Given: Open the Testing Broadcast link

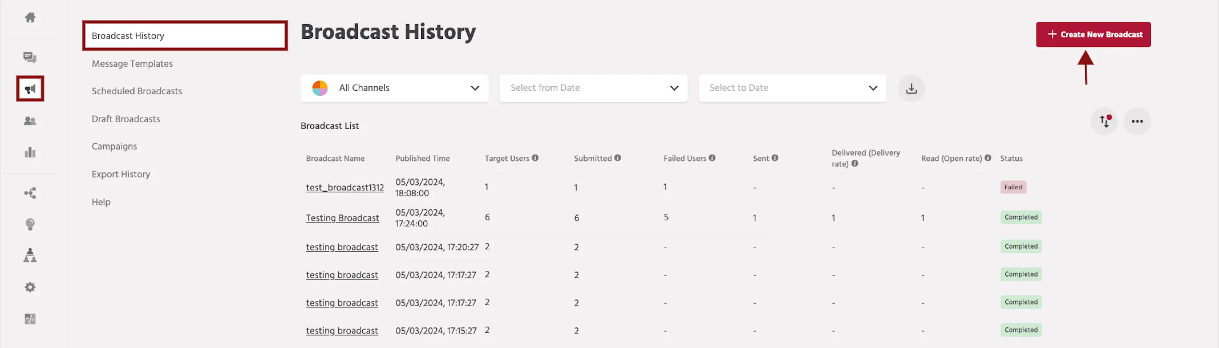Looking at the screenshot, I should tap(342, 217).
